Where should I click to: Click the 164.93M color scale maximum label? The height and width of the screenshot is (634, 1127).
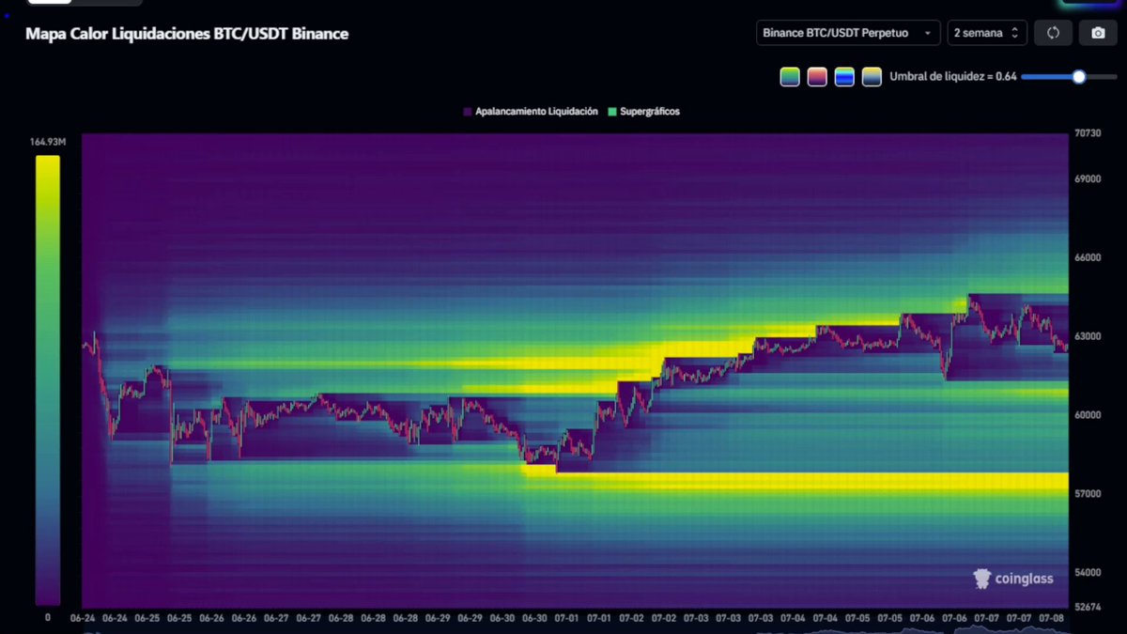point(48,142)
